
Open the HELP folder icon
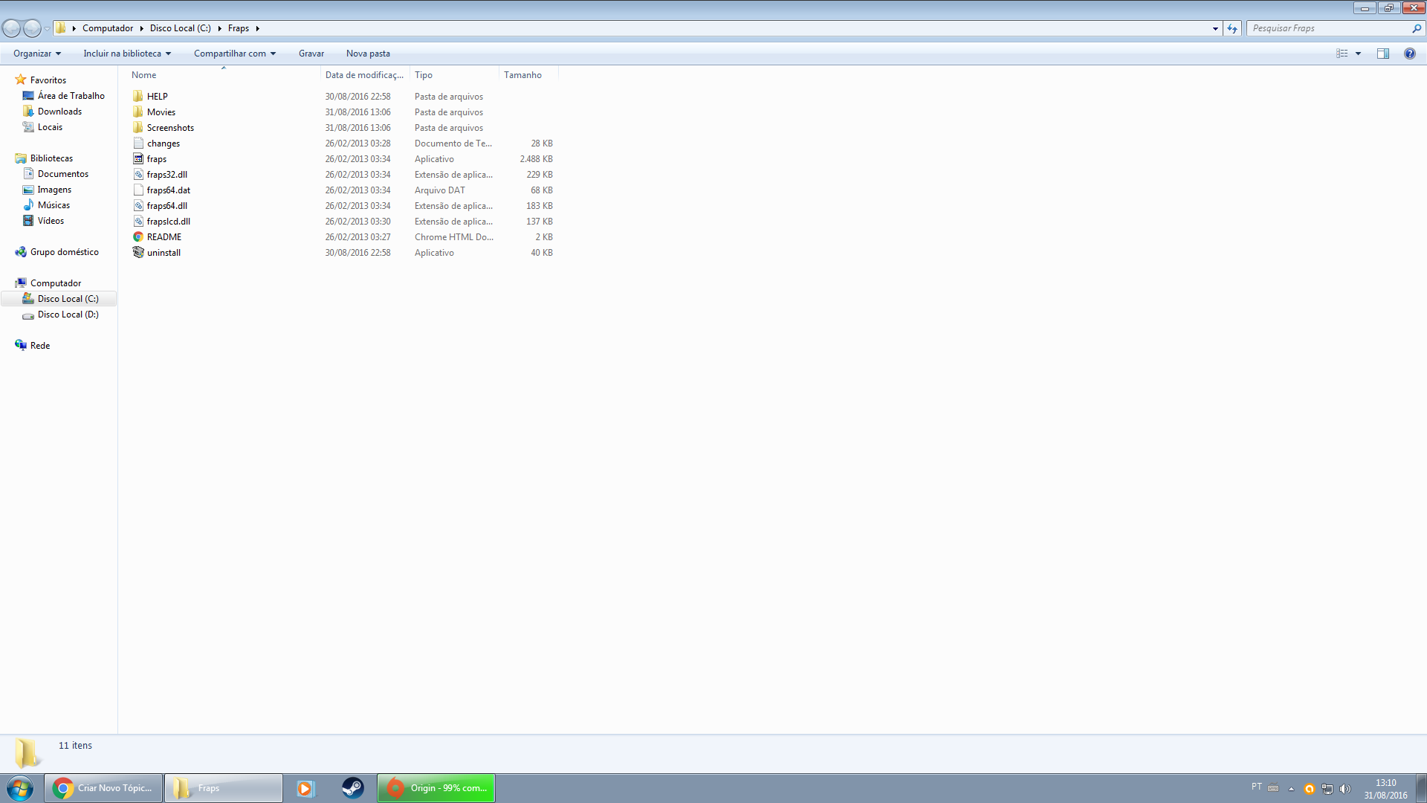coord(138,96)
